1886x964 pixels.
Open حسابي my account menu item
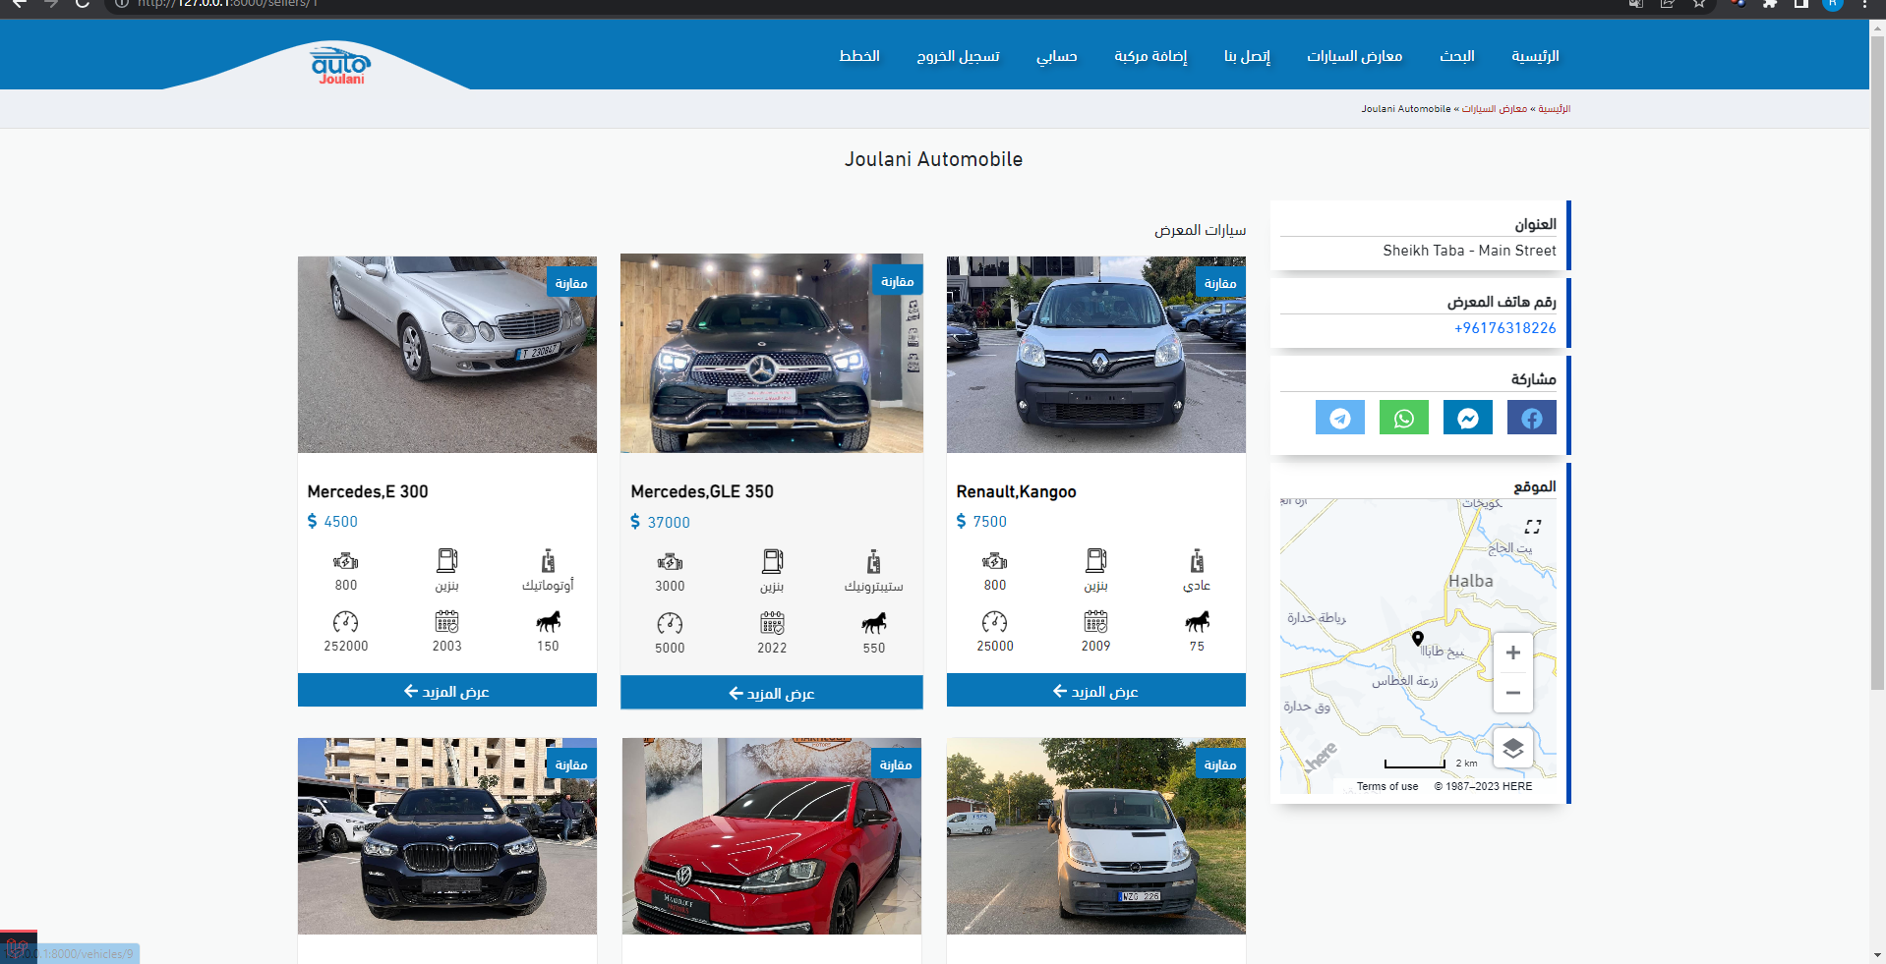pos(1057,56)
